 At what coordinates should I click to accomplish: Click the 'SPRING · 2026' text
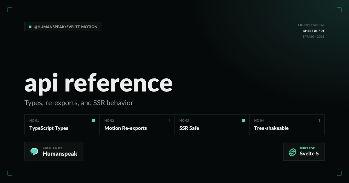pyautogui.click(x=313, y=37)
